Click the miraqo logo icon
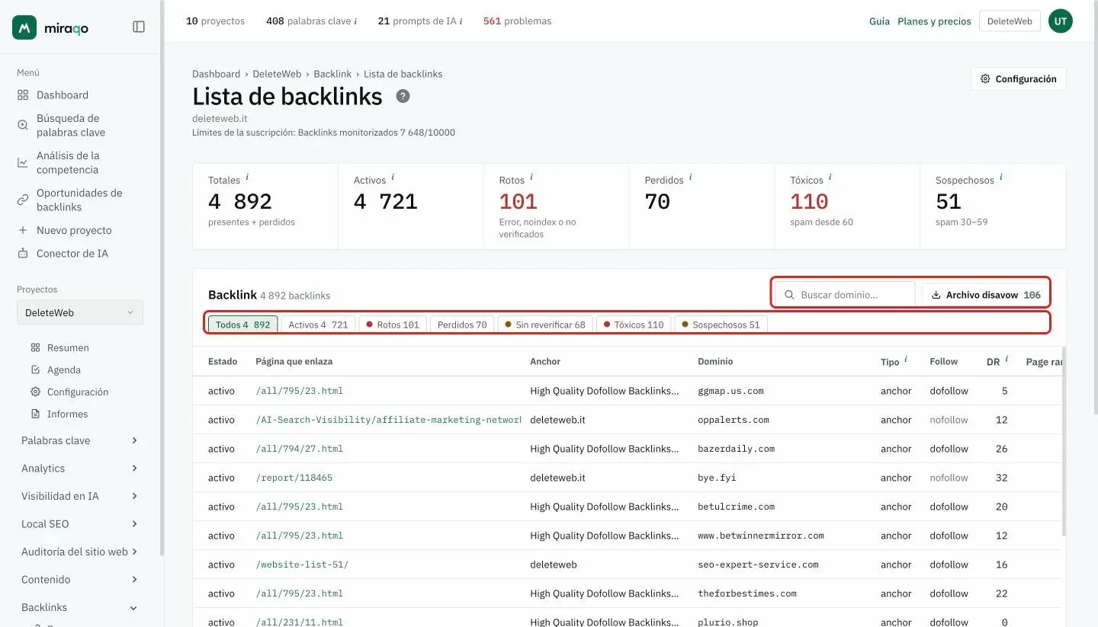The image size is (1098, 627). 24,27
